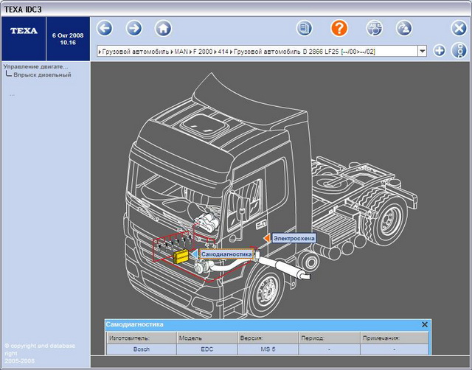Click the traffic-light icon
This screenshot has height=370, width=472.
tap(459, 51)
